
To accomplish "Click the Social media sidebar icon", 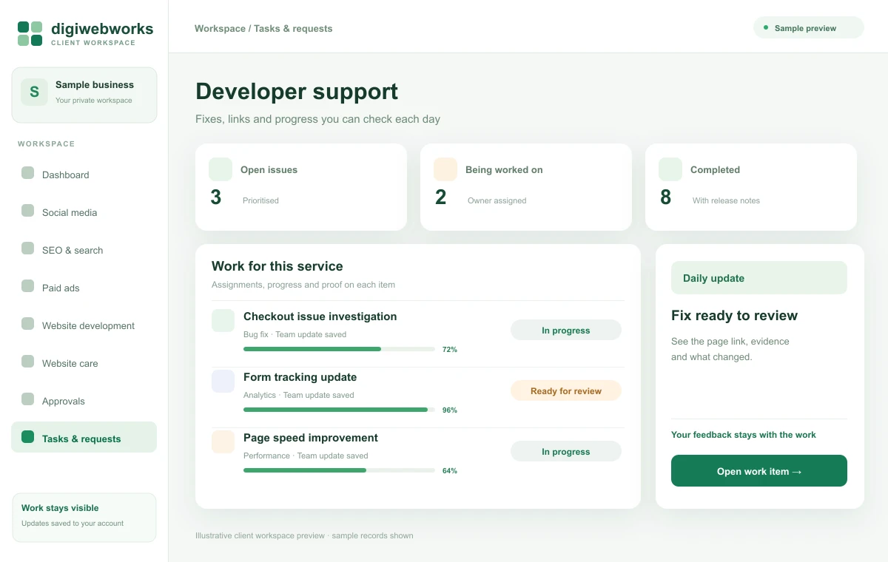I will click(x=27, y=210).
